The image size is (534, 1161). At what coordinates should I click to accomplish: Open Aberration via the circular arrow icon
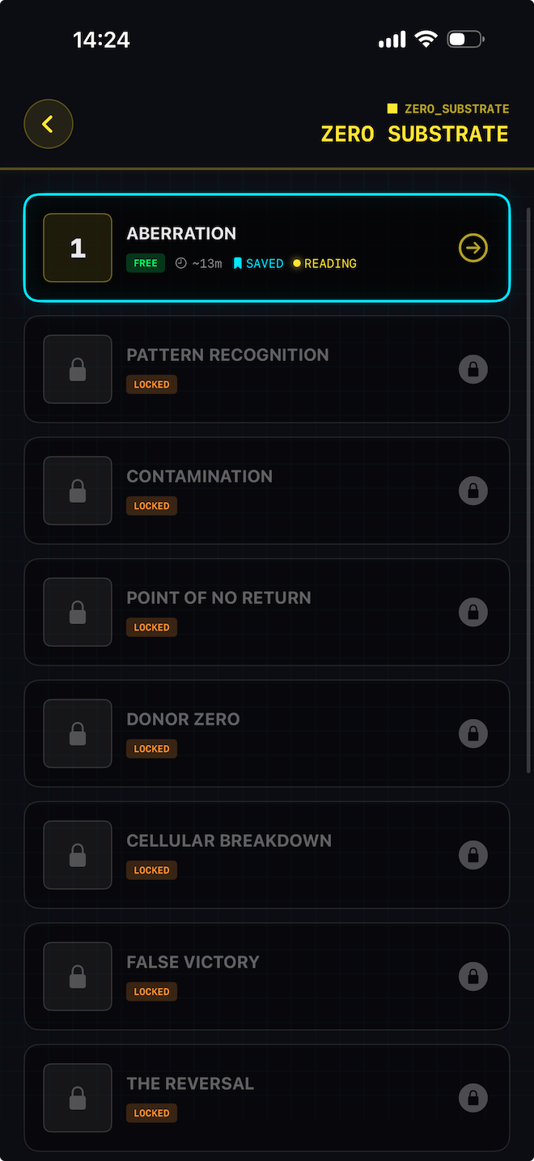(473, 248)
